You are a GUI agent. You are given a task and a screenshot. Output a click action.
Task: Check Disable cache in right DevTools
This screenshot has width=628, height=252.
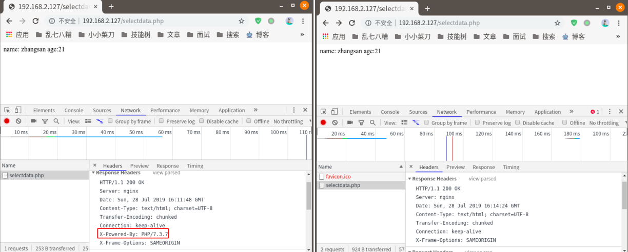tap(518, 123)
